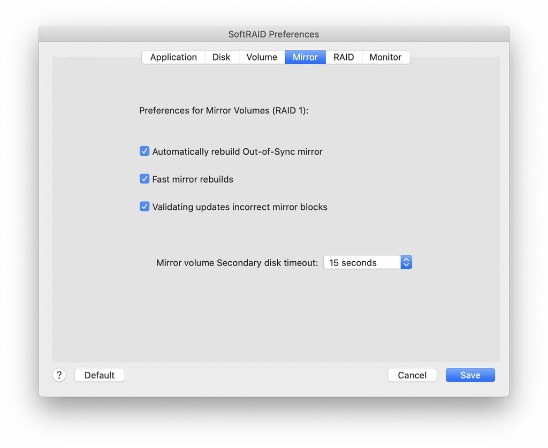This screenshot has width=548, height=448.
Task: Save the SoftRAID preferences
Action: click(470, 375)
